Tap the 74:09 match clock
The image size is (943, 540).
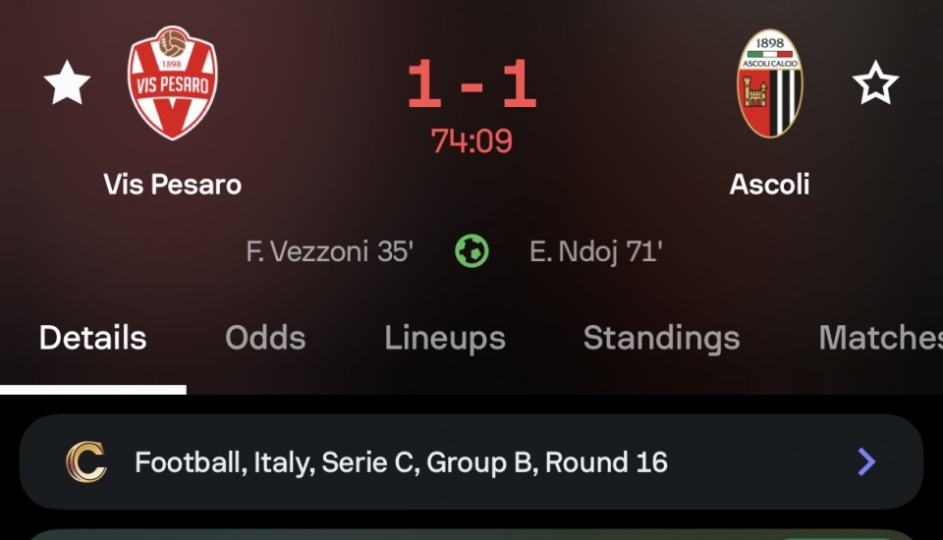pyautogui.click(x=471, y=141)
